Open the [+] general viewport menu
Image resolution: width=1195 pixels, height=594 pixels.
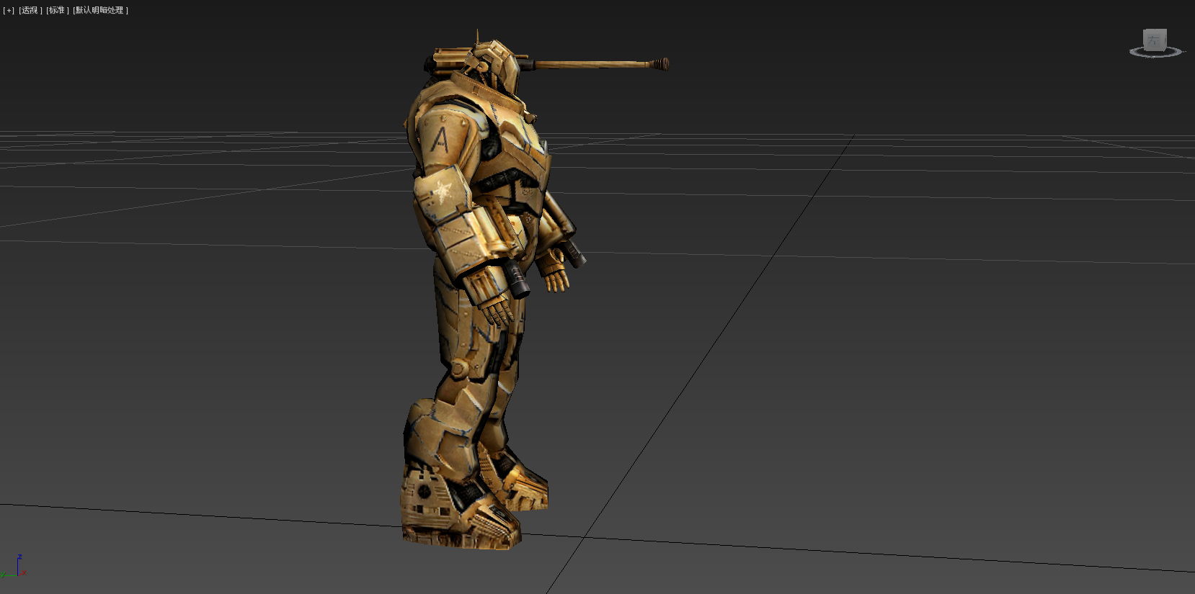click(9, 10)
